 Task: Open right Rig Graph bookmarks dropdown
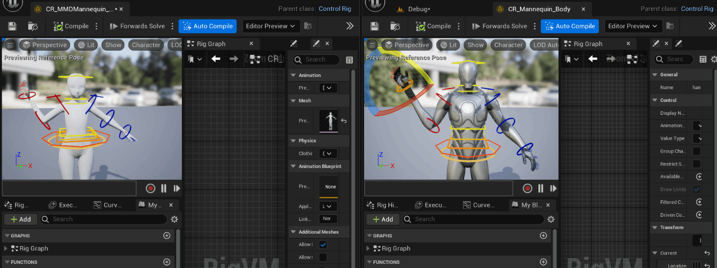(572, 59)
